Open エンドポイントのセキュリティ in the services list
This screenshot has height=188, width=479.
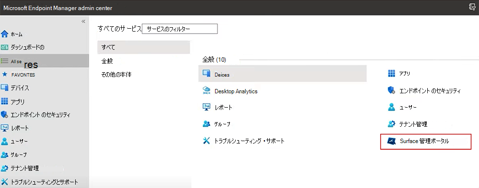[x=430, y=91]
